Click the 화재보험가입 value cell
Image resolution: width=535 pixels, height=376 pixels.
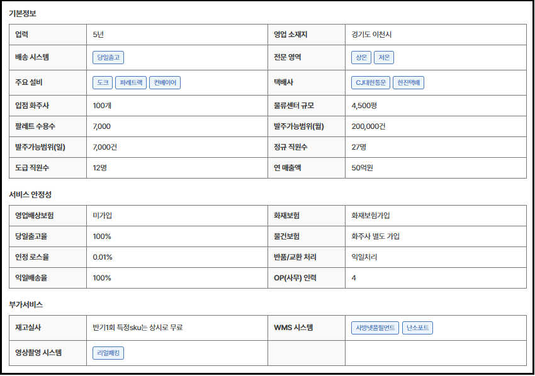371,216
